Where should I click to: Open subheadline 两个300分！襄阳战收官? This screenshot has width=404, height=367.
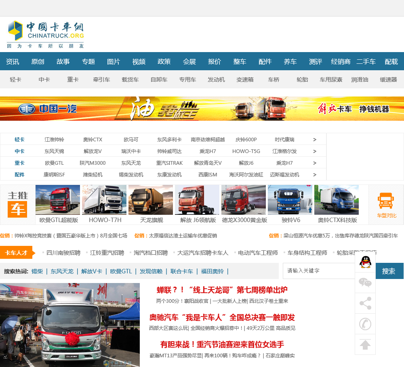pyautogui.click(x=183, y=301)
